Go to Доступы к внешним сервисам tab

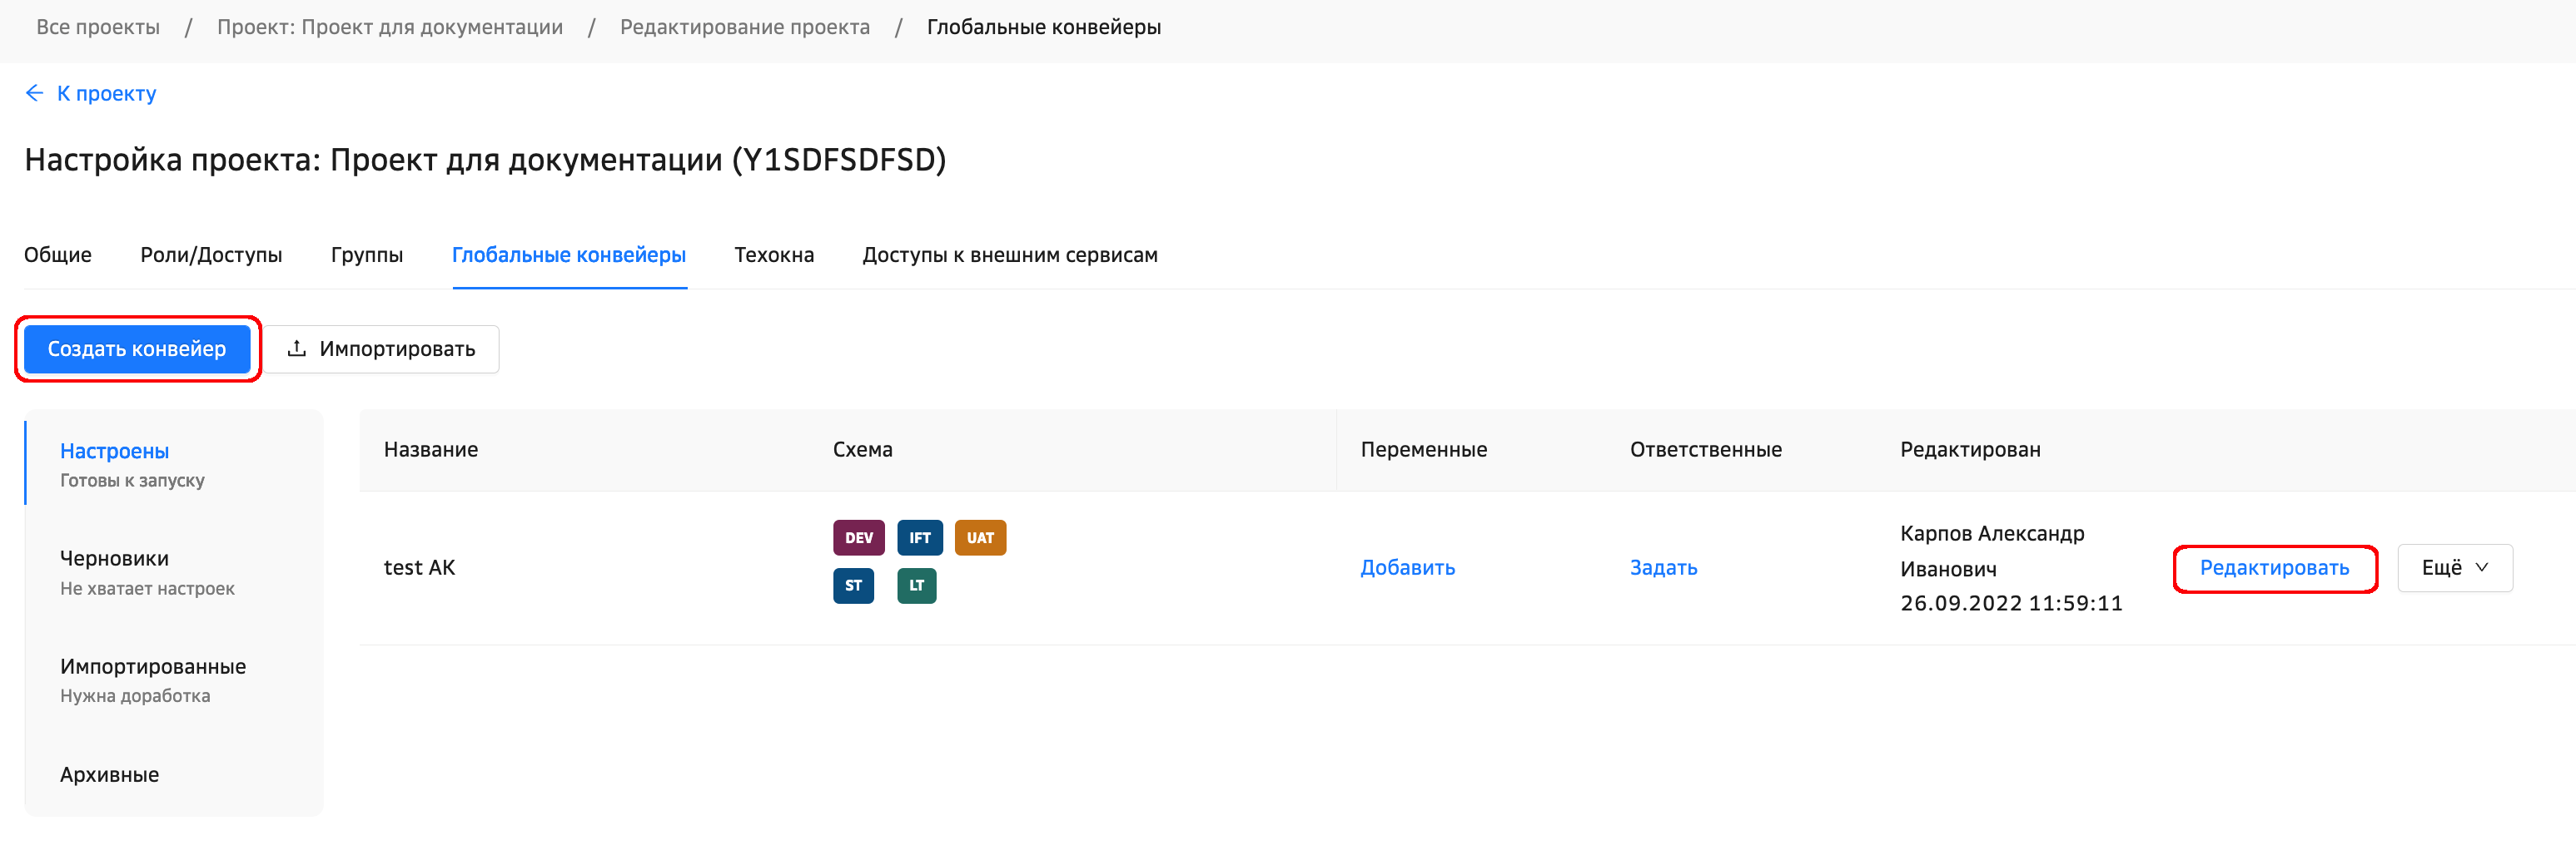1009,255
